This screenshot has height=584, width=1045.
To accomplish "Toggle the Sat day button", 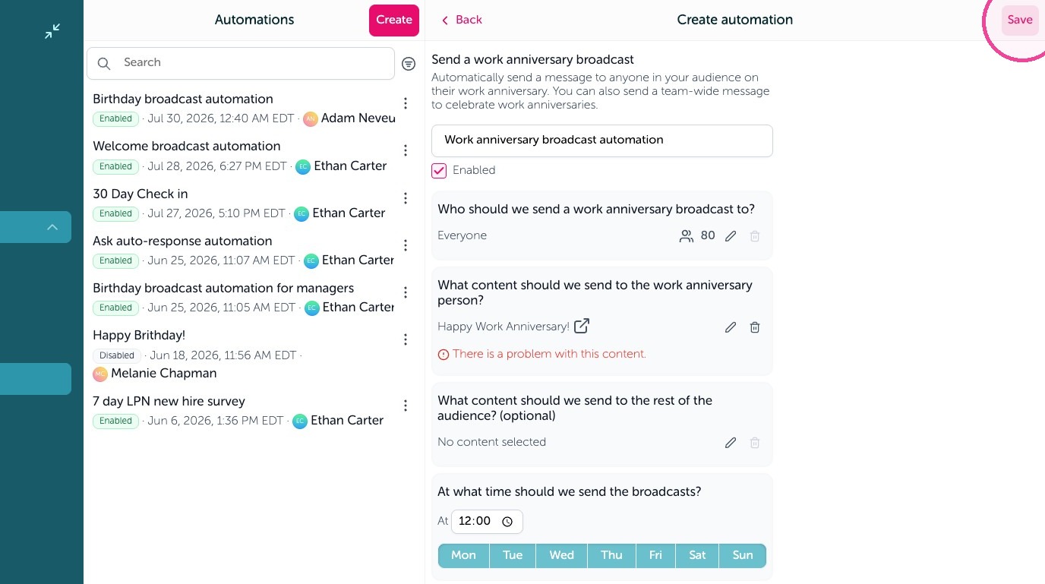I will 697,555.
